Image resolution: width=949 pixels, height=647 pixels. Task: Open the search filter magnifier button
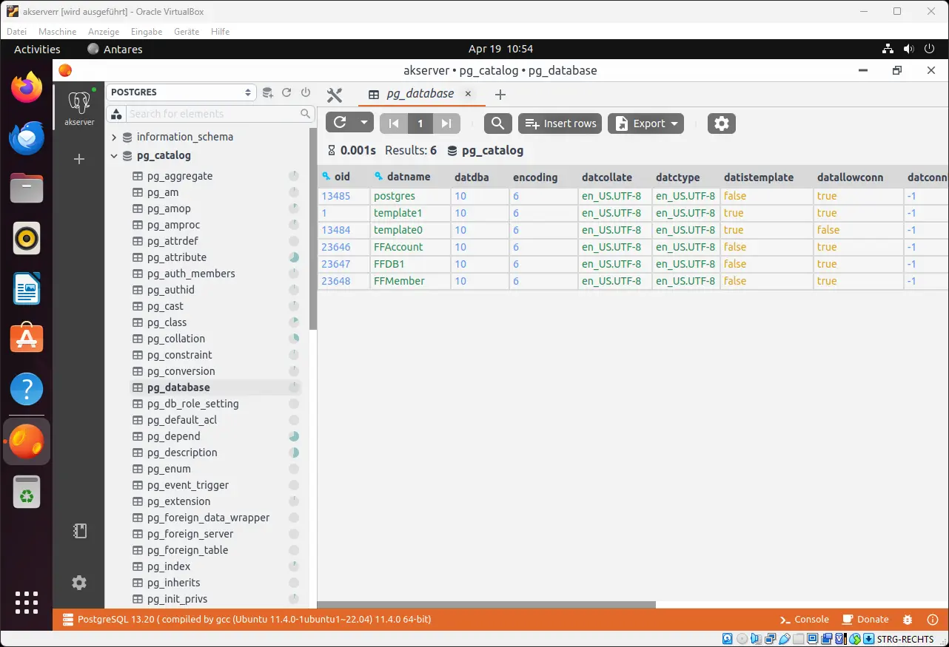pos(498,123)
